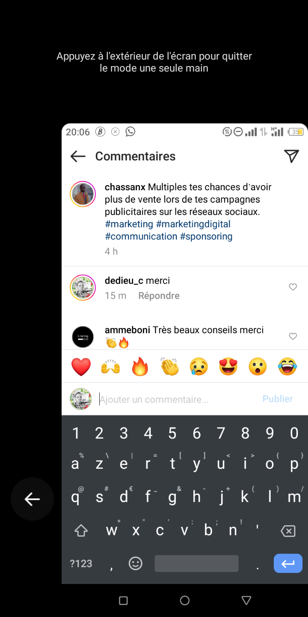Screen dimensions: 308x617
Task: Toggle the keyboard shift key
Action: (81, 531)
